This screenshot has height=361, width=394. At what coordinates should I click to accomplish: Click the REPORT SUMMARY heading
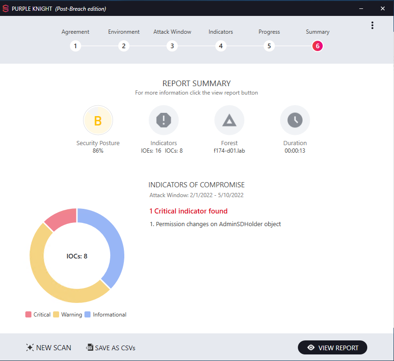(x=197, y=83)
